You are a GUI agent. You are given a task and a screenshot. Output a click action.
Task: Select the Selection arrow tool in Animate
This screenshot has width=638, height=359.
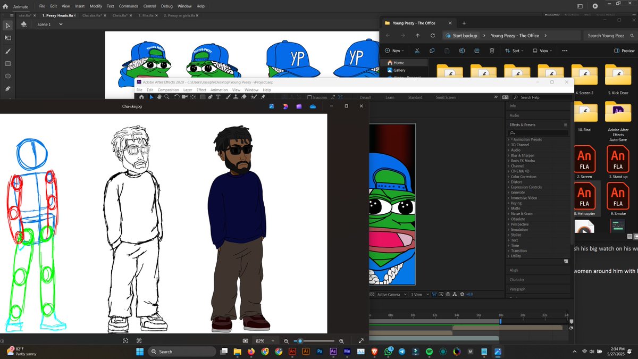tap(8, 26)
